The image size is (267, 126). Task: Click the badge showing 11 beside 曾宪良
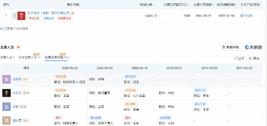click(26, 79)
